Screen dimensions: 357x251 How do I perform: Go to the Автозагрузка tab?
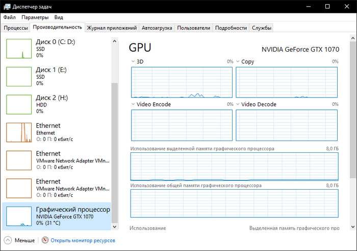(157, 28)
